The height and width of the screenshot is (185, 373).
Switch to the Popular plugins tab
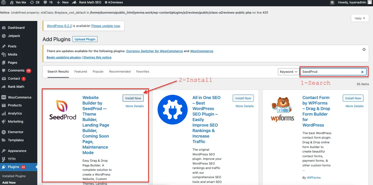98,71
